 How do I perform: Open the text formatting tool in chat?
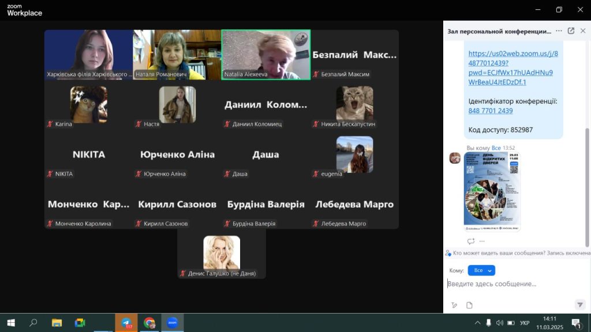click(454, 305)
